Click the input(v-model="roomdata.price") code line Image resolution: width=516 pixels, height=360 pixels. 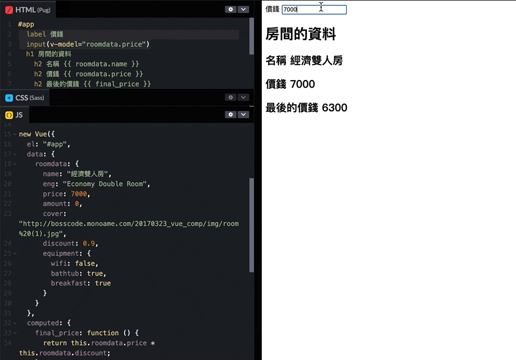point(88,44)
